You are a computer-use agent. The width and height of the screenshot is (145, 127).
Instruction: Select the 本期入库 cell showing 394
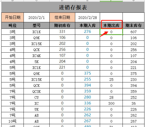(87, 85)
